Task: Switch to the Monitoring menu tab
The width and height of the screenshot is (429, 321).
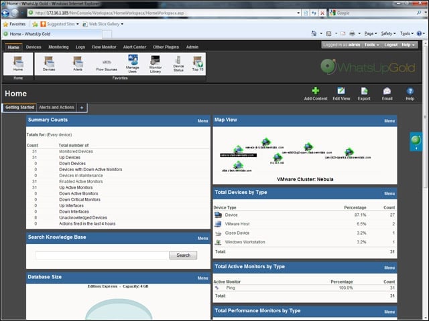Action: click(58, 47)
